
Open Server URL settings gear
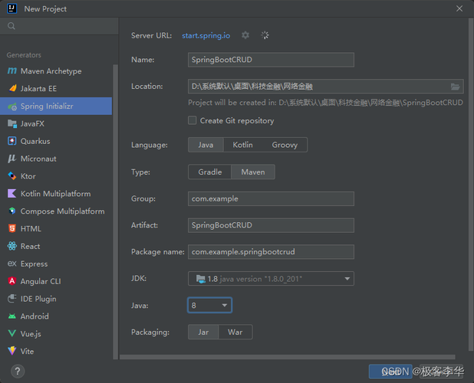[x=245, y=35]
